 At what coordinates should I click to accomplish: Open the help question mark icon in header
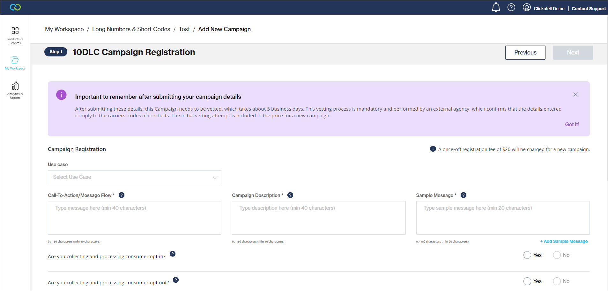click(x=511, y=7)
